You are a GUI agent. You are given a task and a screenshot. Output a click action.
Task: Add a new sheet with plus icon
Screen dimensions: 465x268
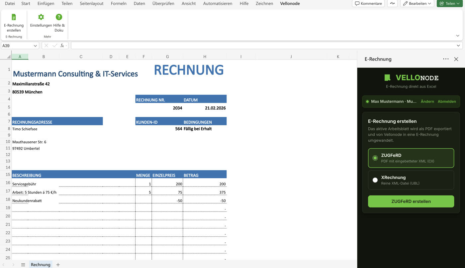[58, 265]
